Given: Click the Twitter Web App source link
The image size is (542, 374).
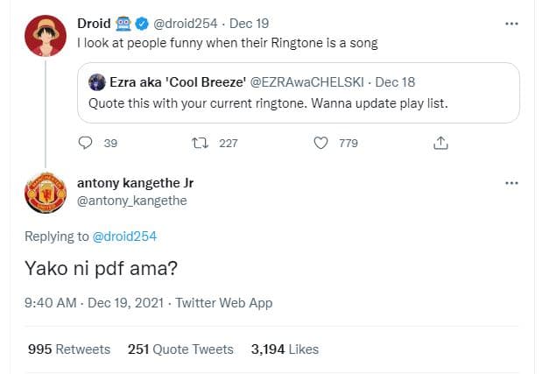Looking at the screenshot, I should coord(224,303).
